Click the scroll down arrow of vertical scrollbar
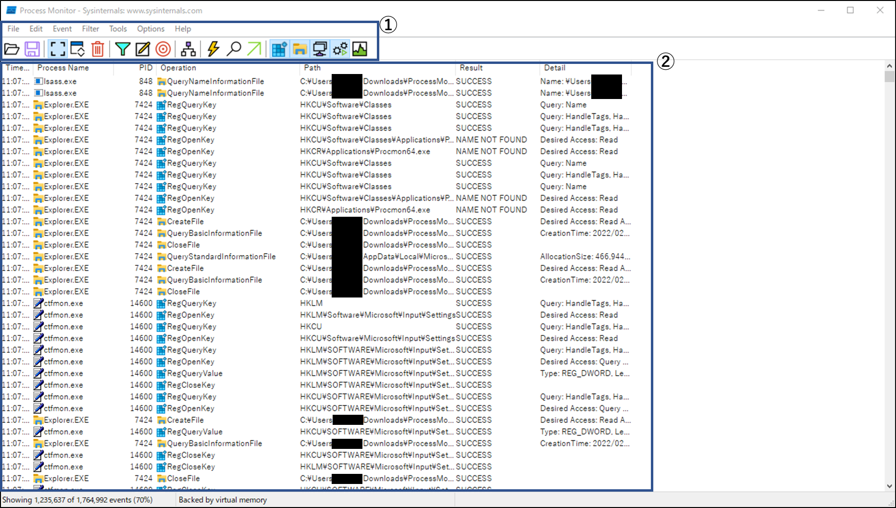The height and width of the screenshot is (508, 896). [x=889, y=486]
